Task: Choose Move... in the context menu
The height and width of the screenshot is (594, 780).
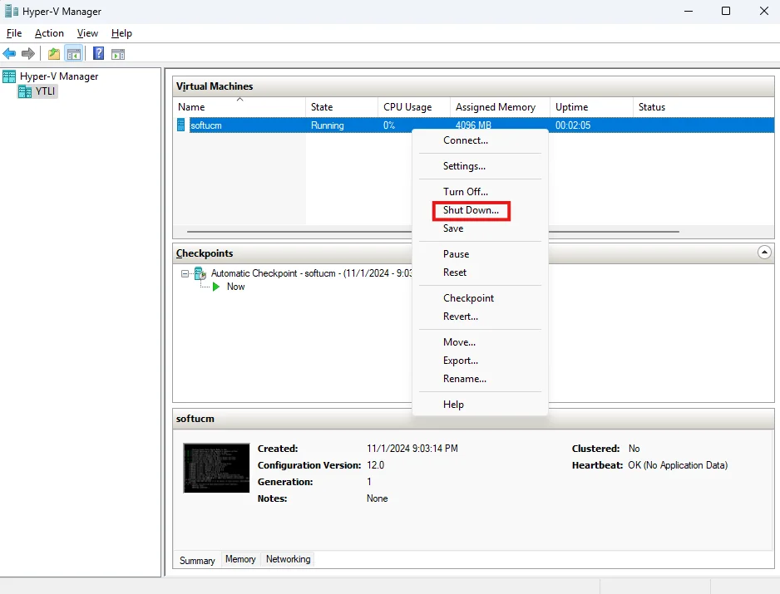Action: (x=480, y=342)
